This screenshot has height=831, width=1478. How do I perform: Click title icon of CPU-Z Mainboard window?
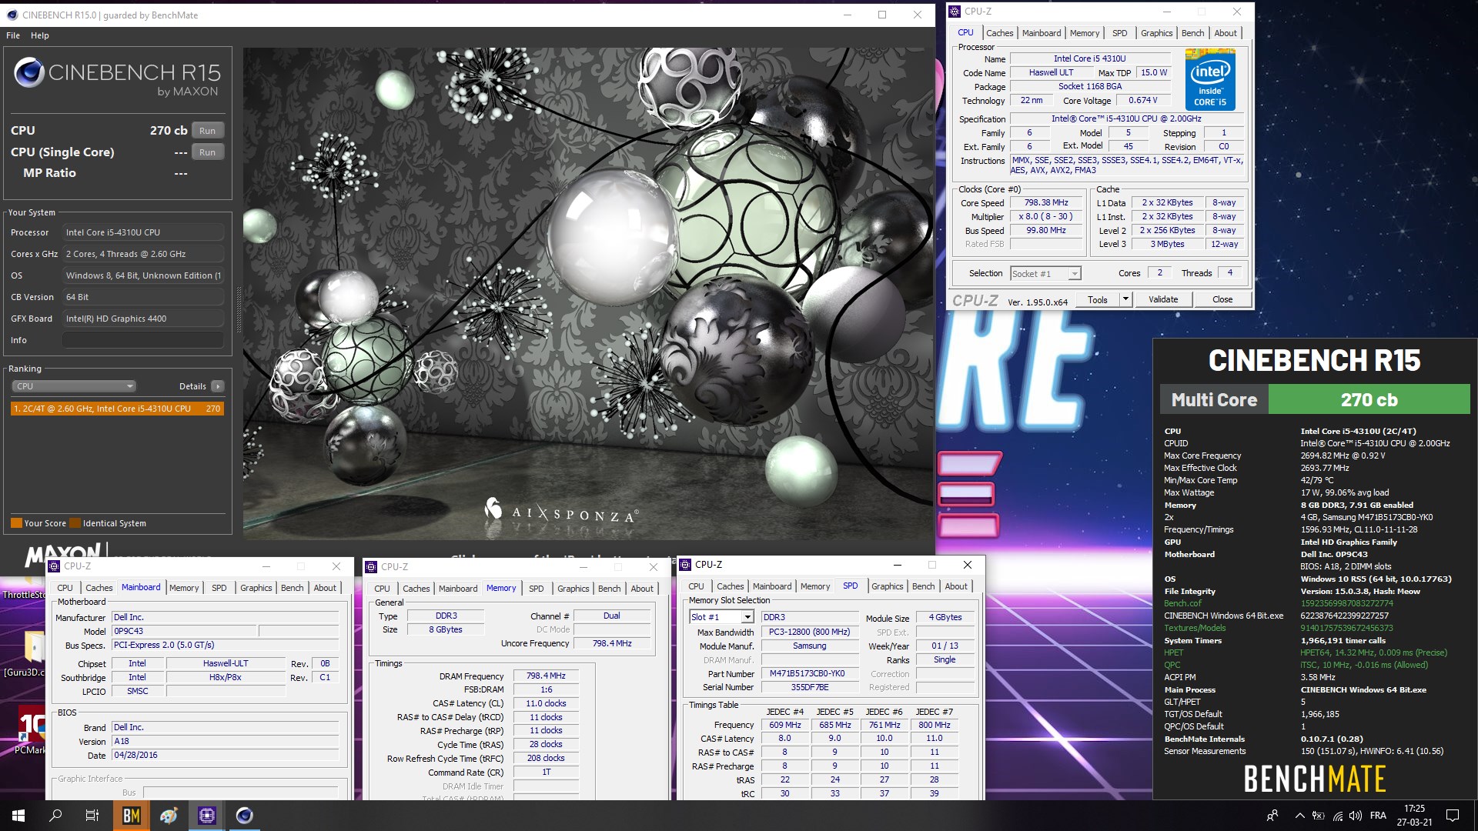pyautogui.click(x=54, y=566)
